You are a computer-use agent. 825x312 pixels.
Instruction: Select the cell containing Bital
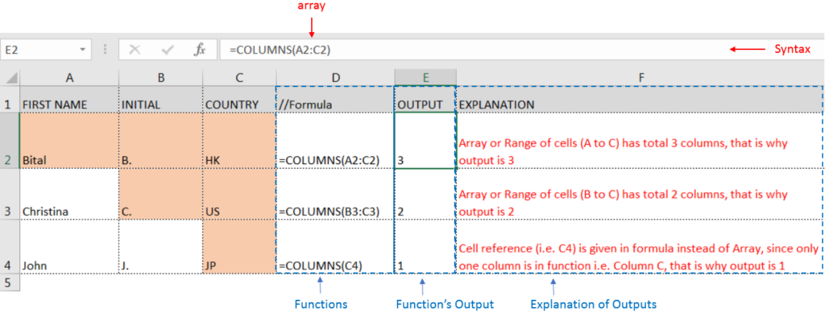69,140
